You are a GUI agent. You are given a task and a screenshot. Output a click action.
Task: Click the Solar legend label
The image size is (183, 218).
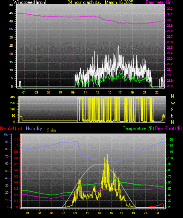51,130
